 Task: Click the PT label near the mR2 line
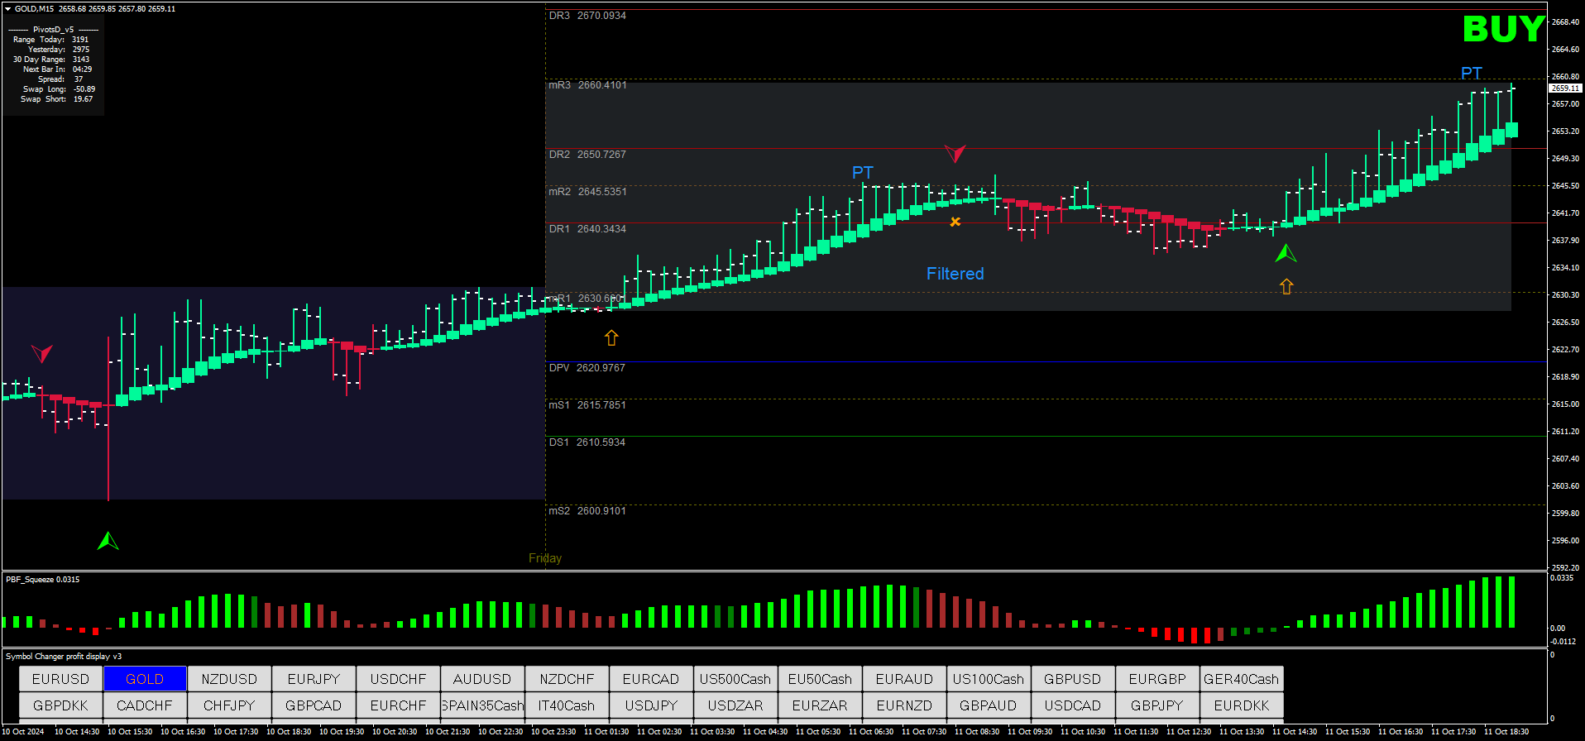point(862,172)
